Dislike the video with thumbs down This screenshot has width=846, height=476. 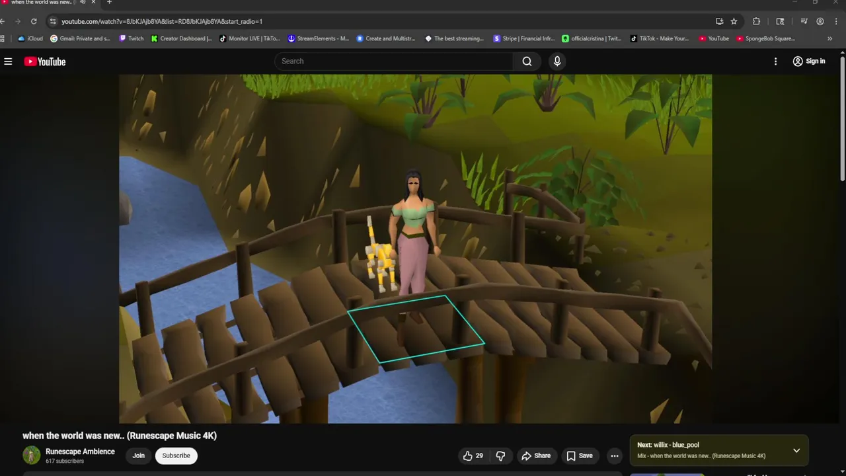[500, 456]
